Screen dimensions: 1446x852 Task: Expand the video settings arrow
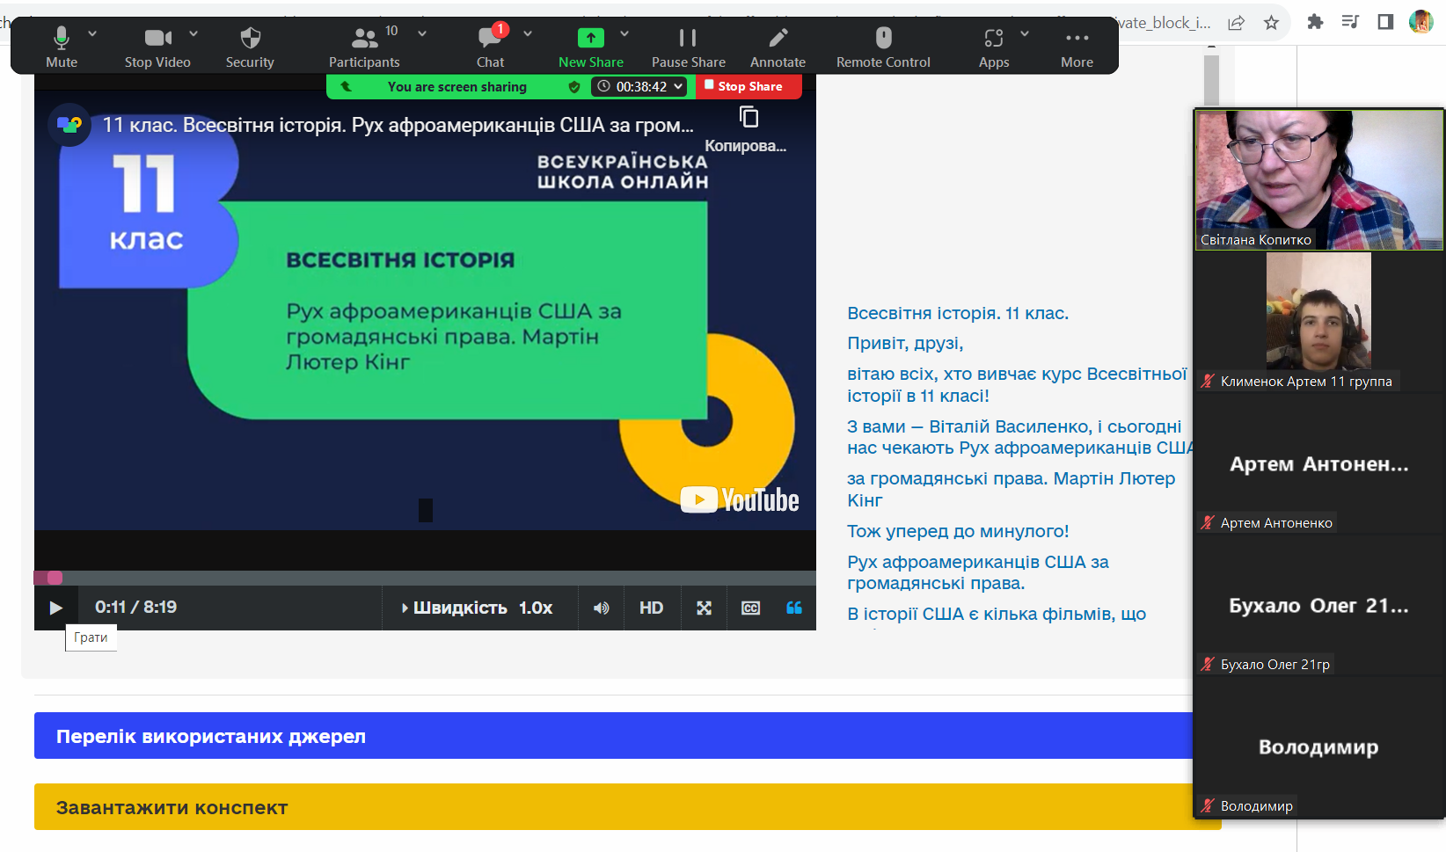click(x=194, y=33)
